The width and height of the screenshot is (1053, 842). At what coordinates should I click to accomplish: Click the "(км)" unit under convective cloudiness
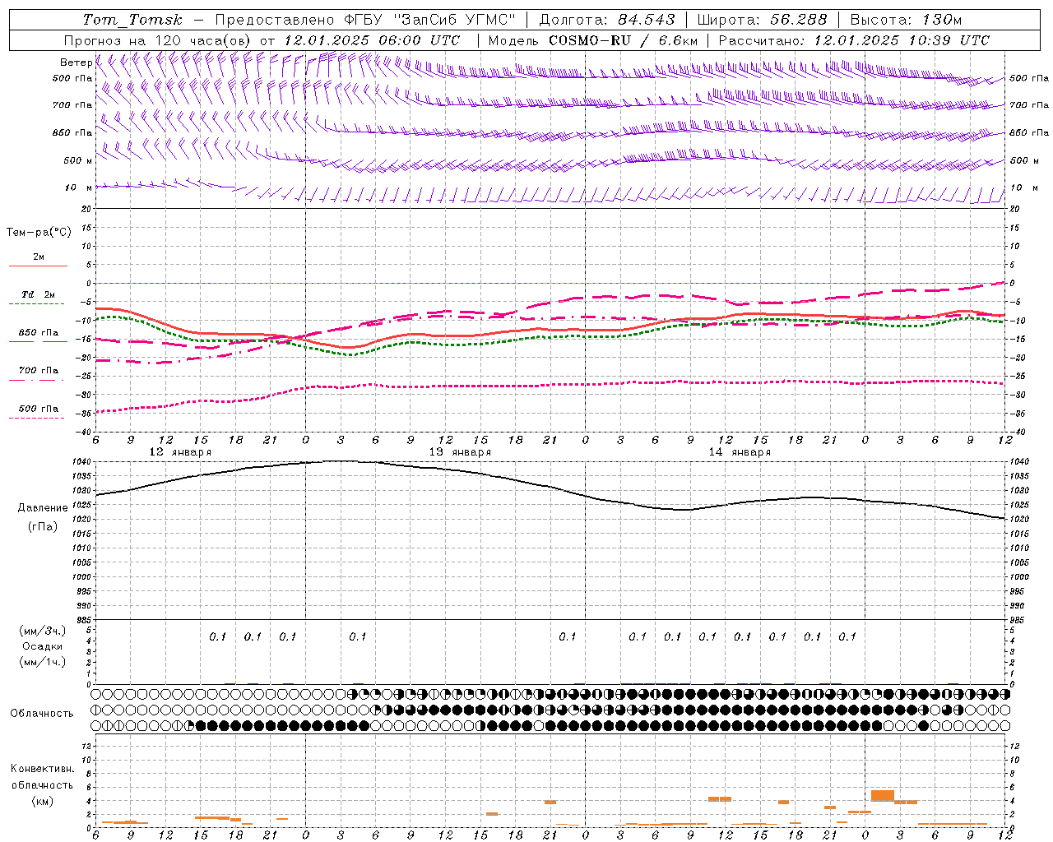click(43, 802)
